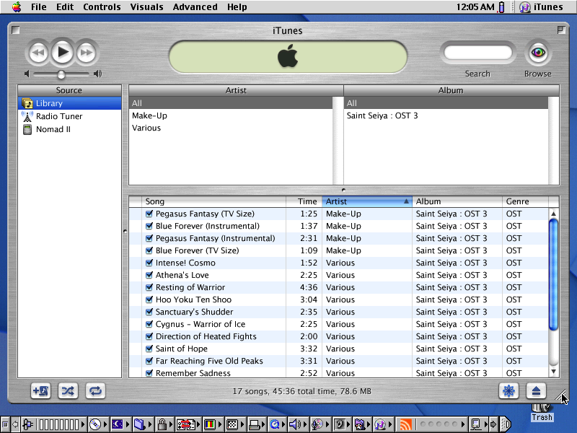Click the monitor color bars control strip icon
Image resolution: width=577 pixels, height=433 pixels.
point(210,424)
